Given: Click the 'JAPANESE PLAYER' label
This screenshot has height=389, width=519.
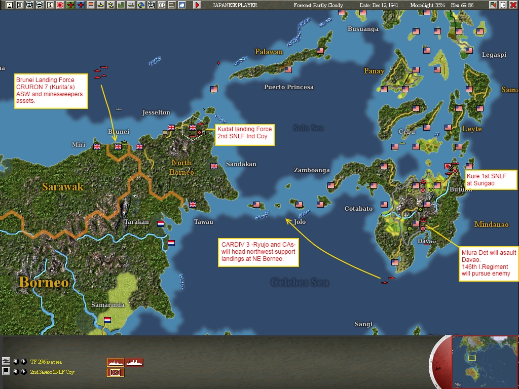Looking at the screenshot, I should pyautogui.click(x=235, y=5).
